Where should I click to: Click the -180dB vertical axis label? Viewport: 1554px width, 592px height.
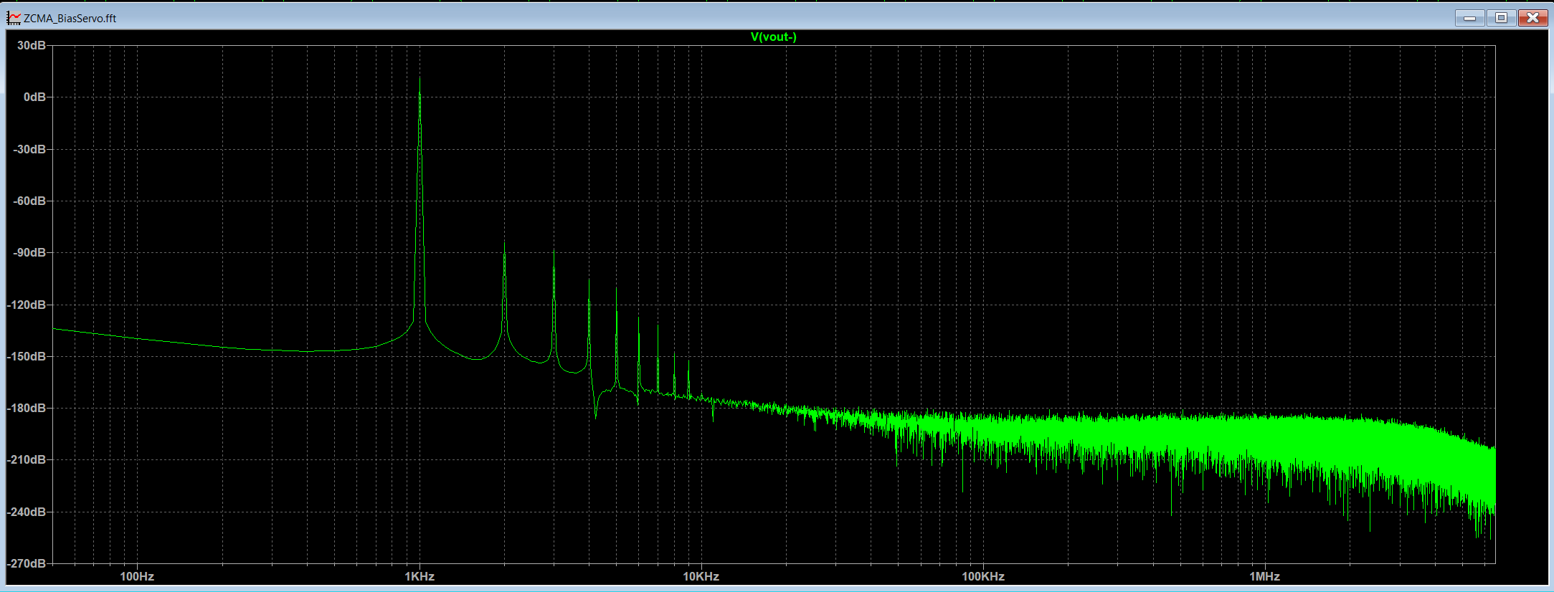27,408
